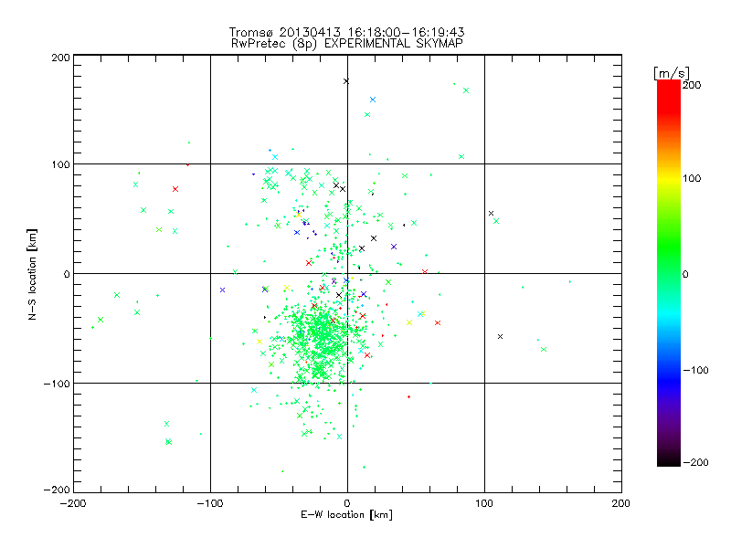Click the green X marker at top right corner
The height and width of the screenshot is (548, 731).
point(466,90)
